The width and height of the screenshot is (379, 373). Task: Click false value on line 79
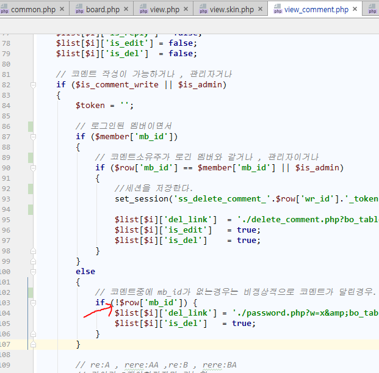click(181, 54)
